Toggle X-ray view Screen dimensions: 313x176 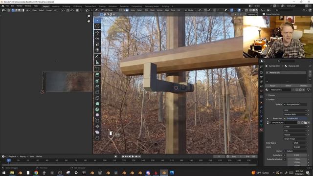(246, 10)
